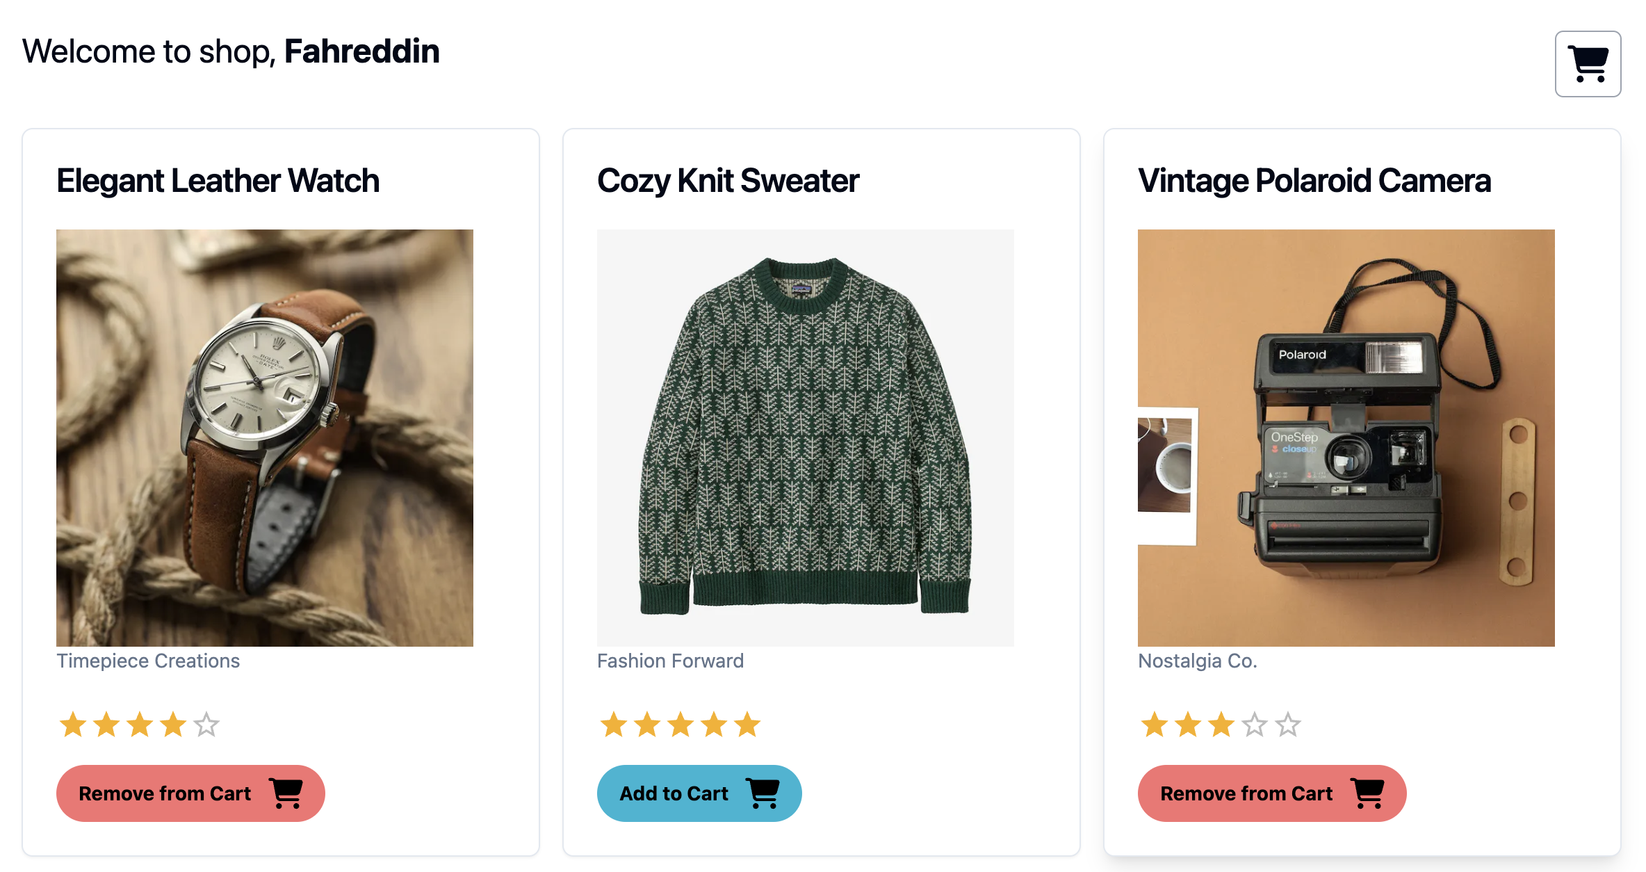Click the Cozy Knit Sweater heading

pyautogui.click(x=727, y=180)
